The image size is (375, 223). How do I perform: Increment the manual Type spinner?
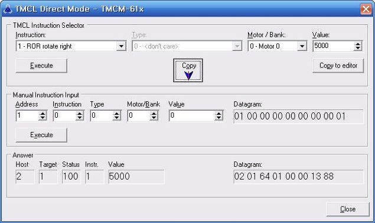click(x=117, y=114)
